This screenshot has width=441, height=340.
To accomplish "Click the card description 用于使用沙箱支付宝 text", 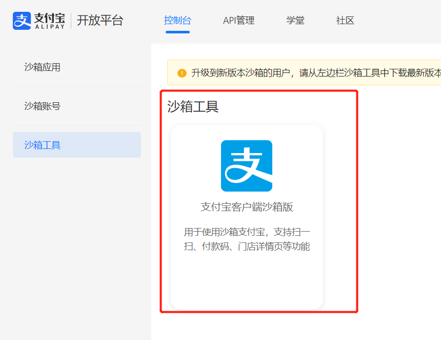I will (x=247, y=239).
